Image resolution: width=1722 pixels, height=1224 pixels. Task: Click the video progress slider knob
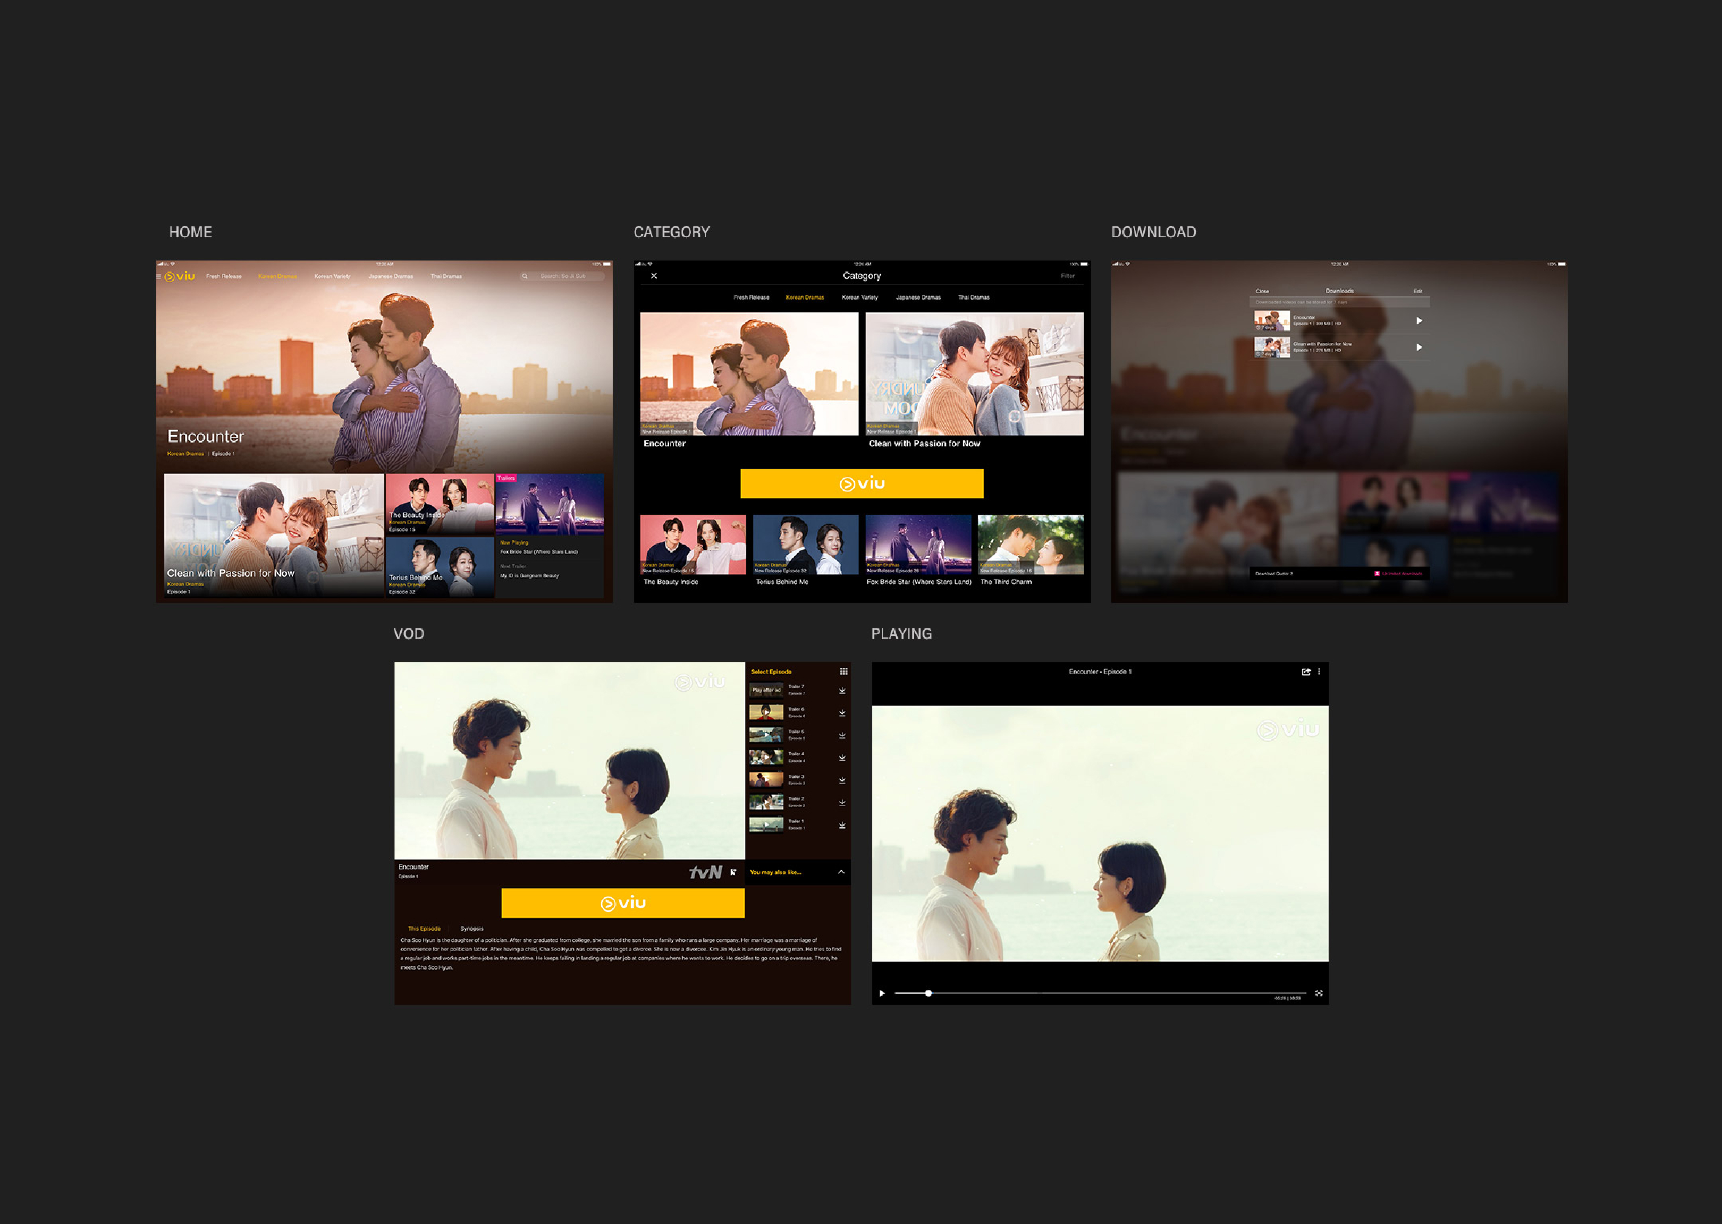tap(928, 993)
